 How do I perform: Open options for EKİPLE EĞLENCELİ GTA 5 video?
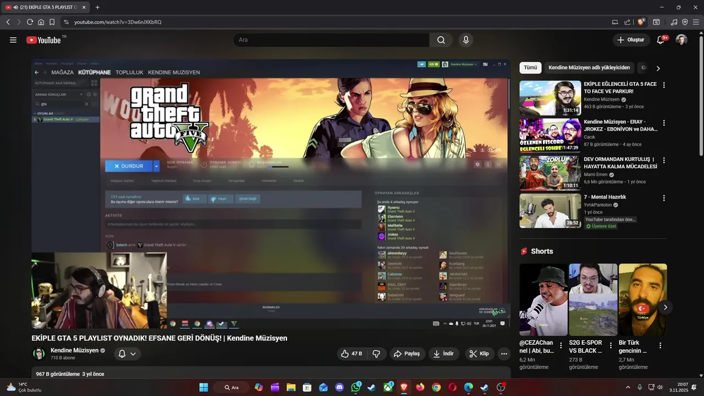pos(664,85)
